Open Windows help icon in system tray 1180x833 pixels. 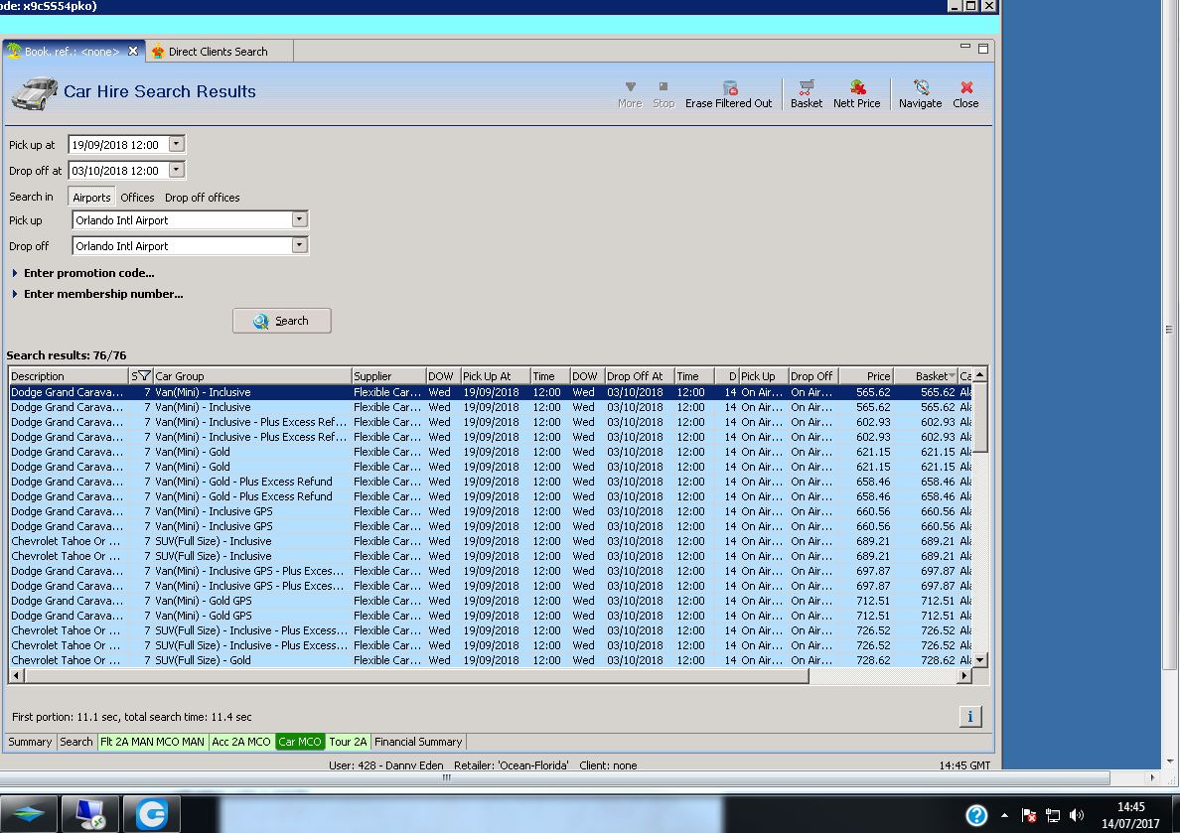[x=976, y=815]
